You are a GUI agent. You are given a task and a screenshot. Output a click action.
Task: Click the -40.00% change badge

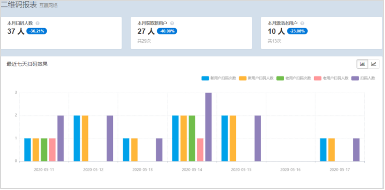[x=167, y=31]
